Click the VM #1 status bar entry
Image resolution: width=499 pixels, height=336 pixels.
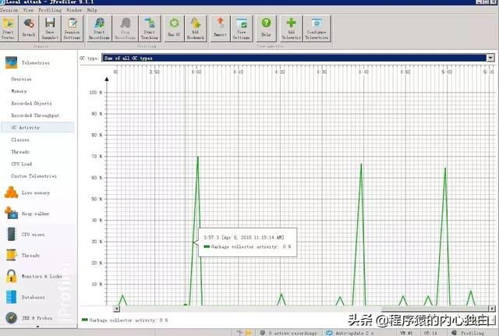click(406, 333)
